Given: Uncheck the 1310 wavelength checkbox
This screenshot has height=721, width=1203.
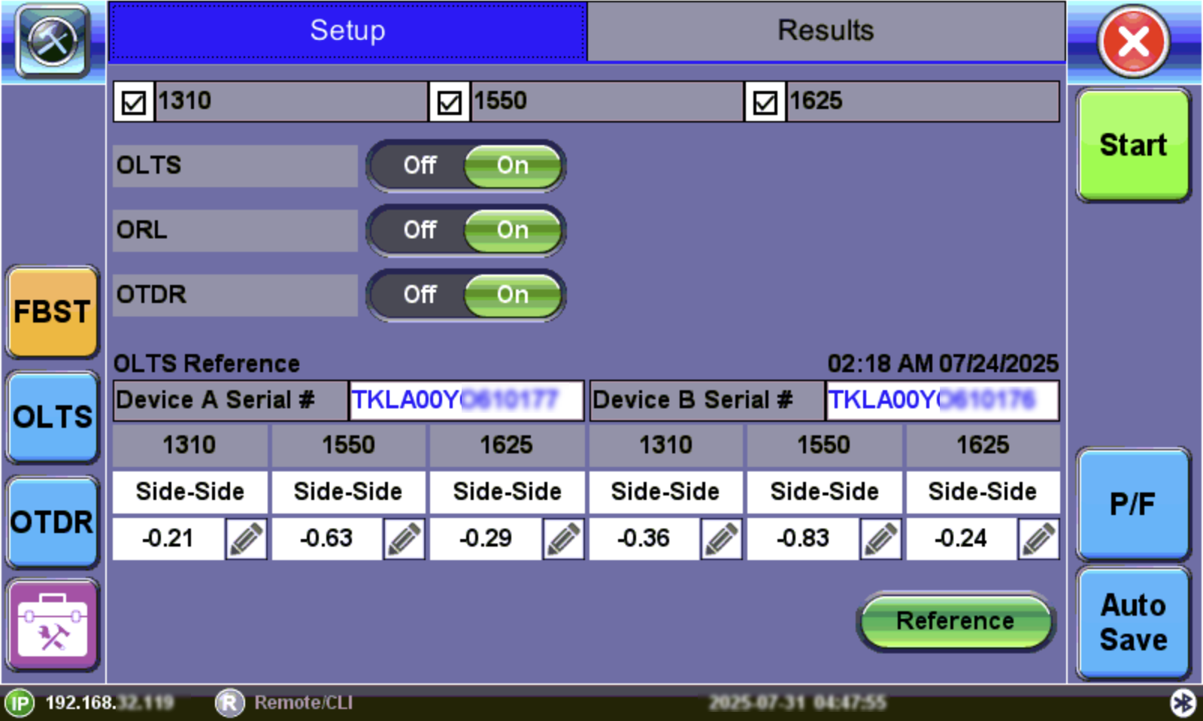Looking at the screenshot, I should pos(134,102).
